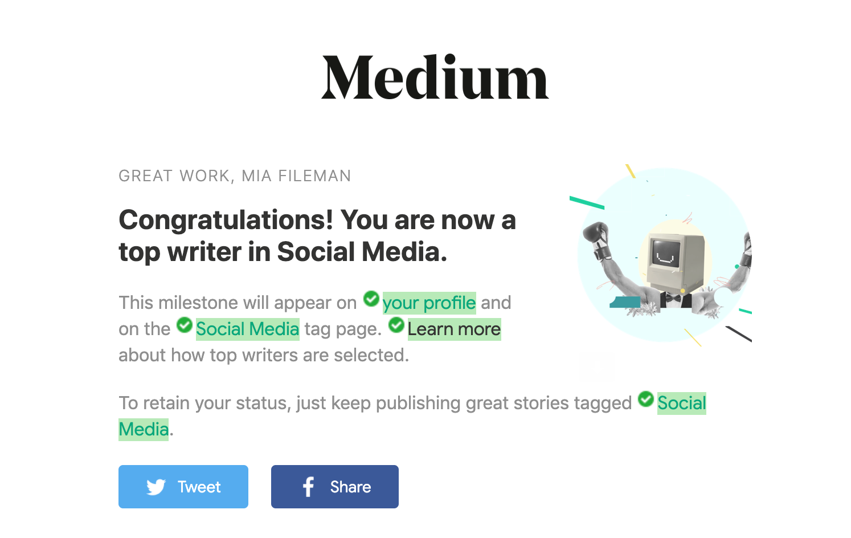Click green checkmark next to 'tagged'
The image size is (851, 538).
pos(646,399)
